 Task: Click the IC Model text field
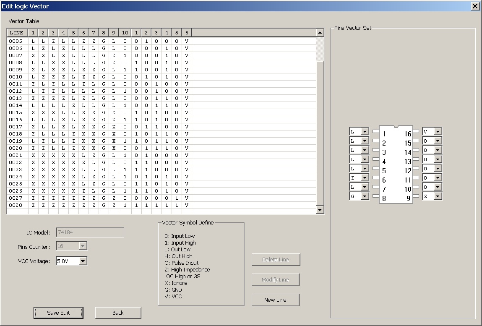pyautogui.click(x=90, y=233)
